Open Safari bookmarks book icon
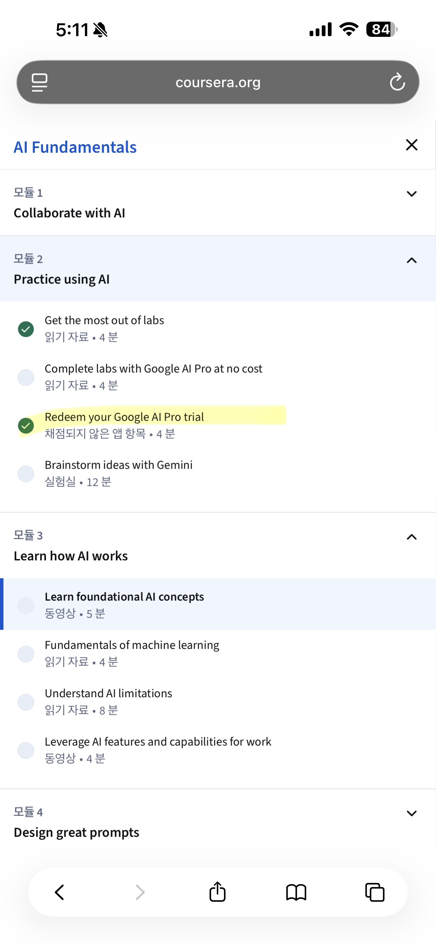This screenshot has height=945, width=436. coord(296,892)
